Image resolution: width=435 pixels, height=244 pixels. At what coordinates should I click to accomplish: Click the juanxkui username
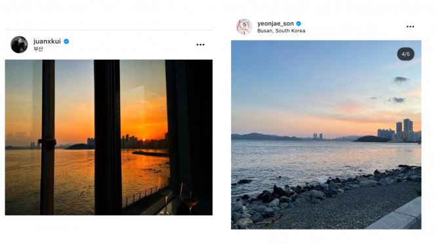(x=47, y=41)
